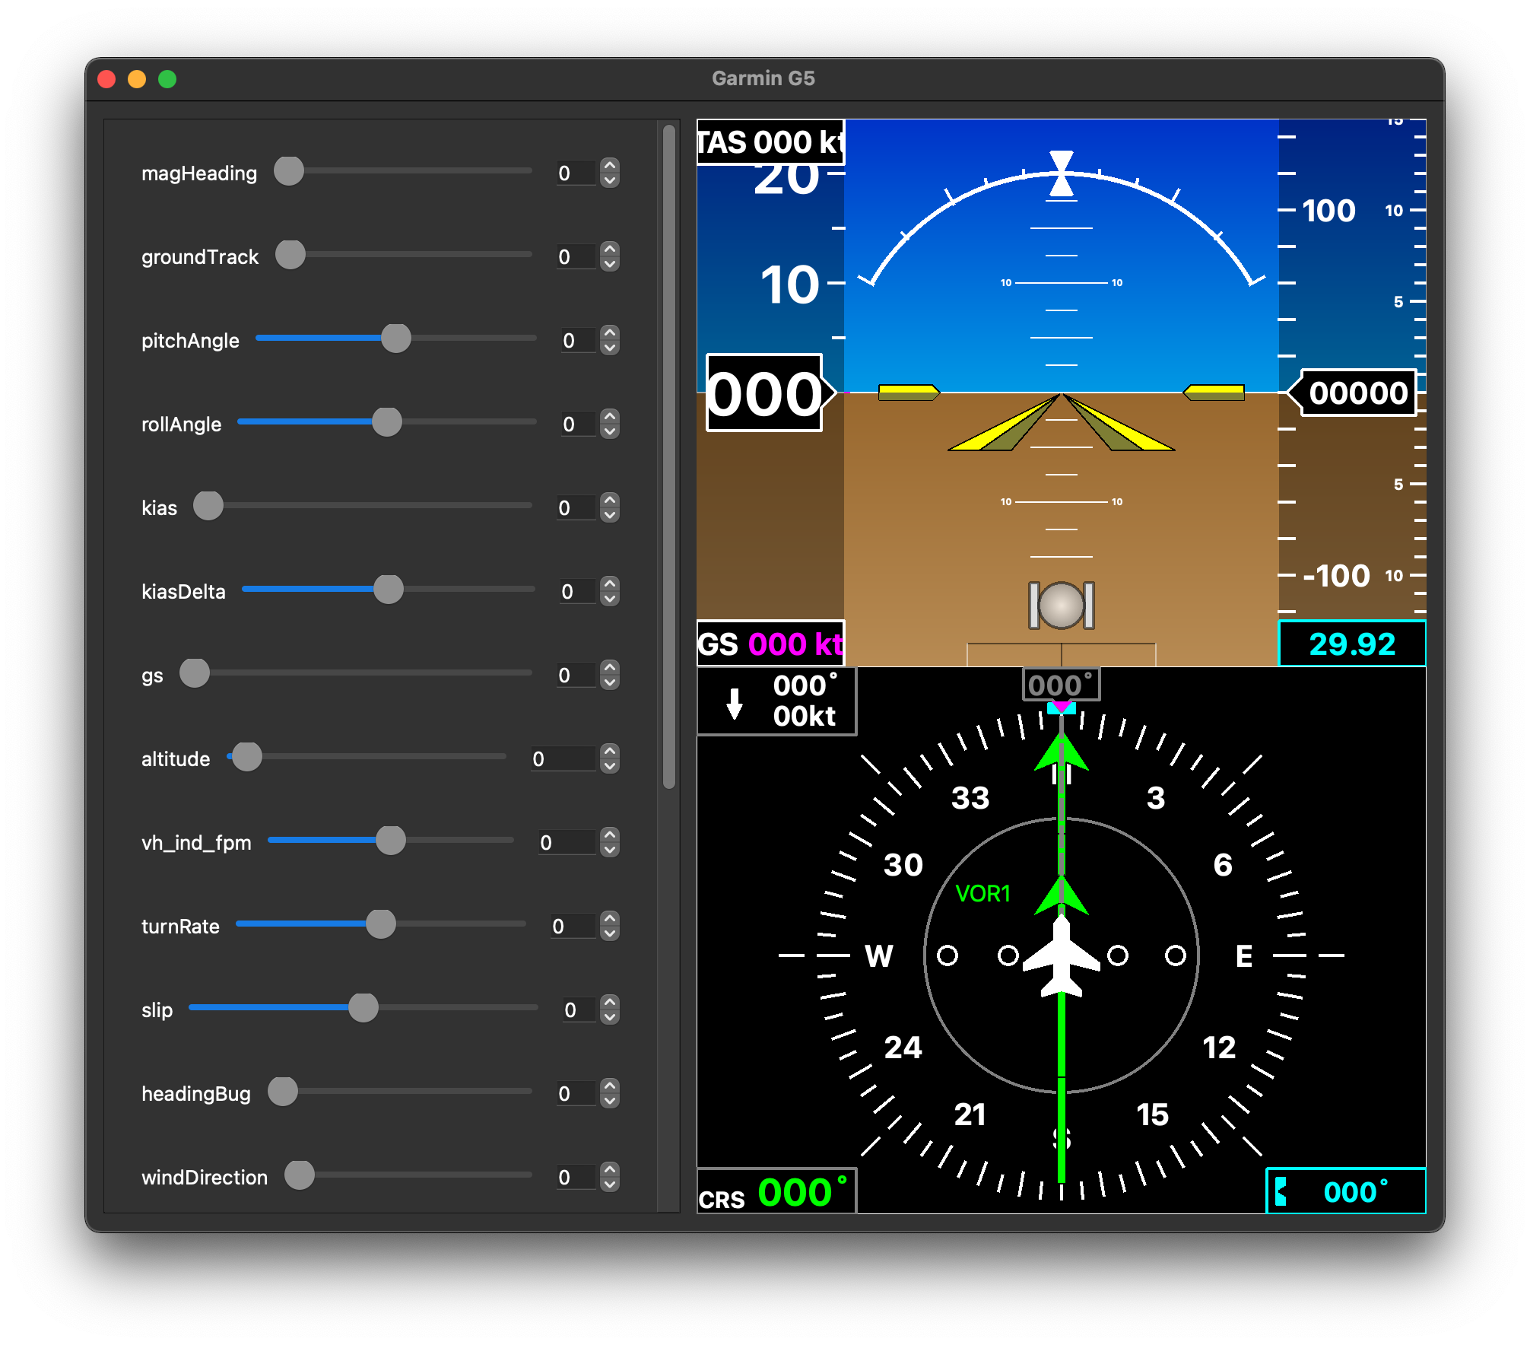Click the right yellow wing bar marker
This screenshot has width=1530, height=1345.
point(1214,393)
